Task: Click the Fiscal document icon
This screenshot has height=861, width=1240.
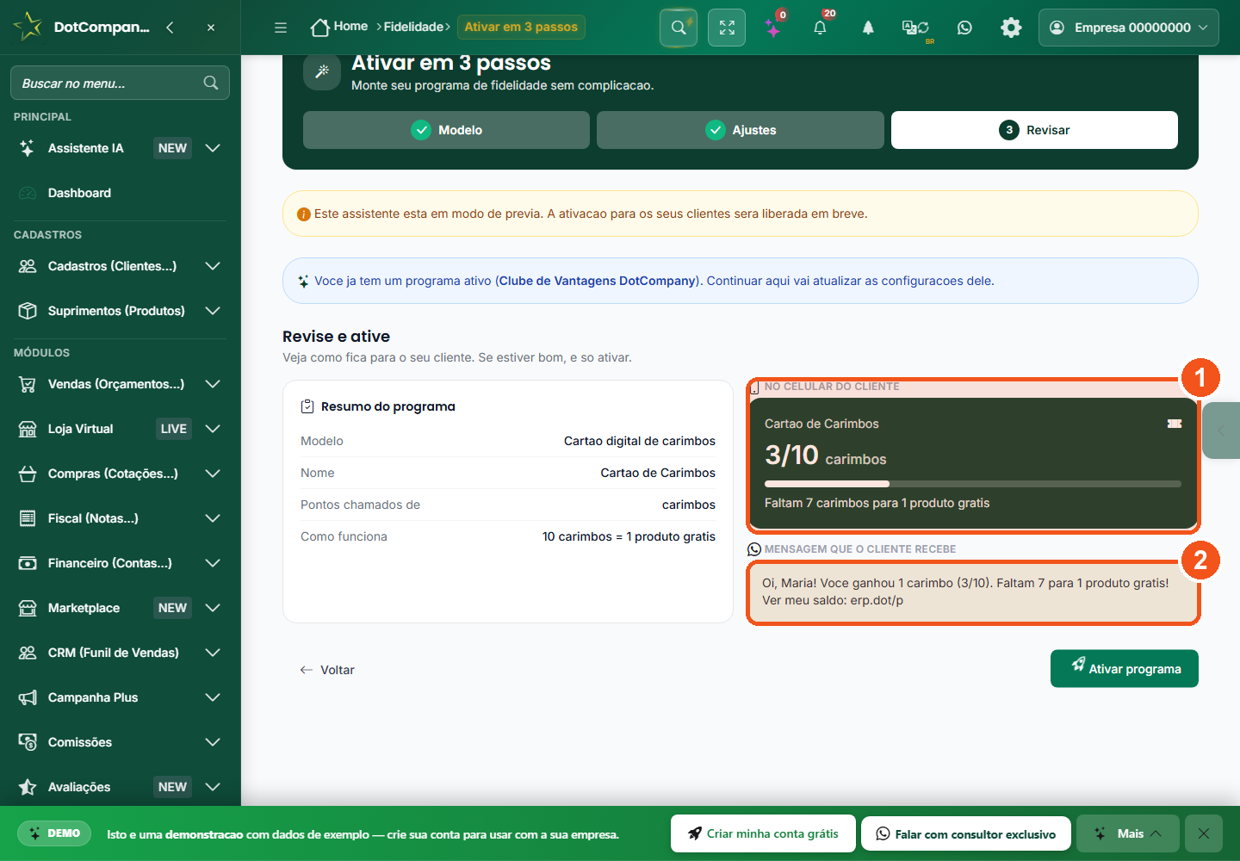Action: (28, 518)
